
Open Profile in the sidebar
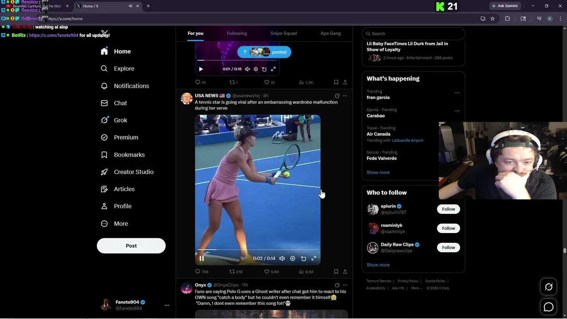(x=116, y=206)
